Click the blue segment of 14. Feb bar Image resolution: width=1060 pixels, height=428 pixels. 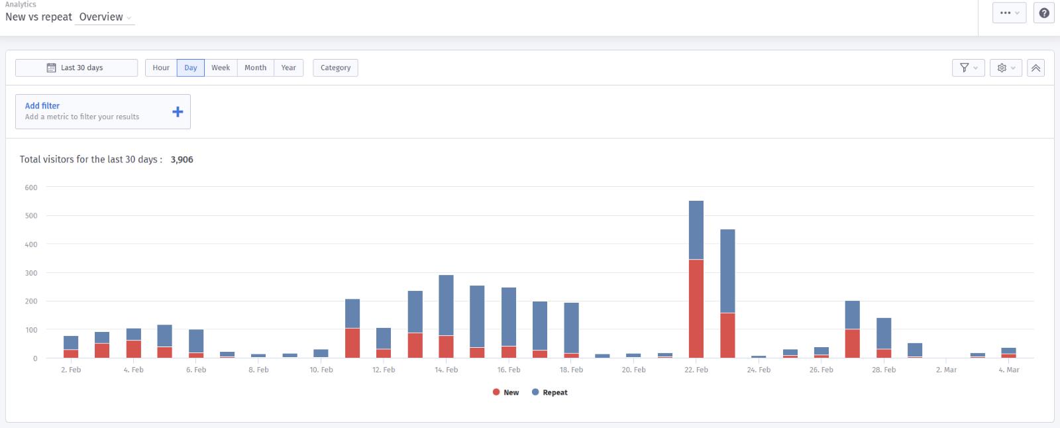[x=447, y=305]
